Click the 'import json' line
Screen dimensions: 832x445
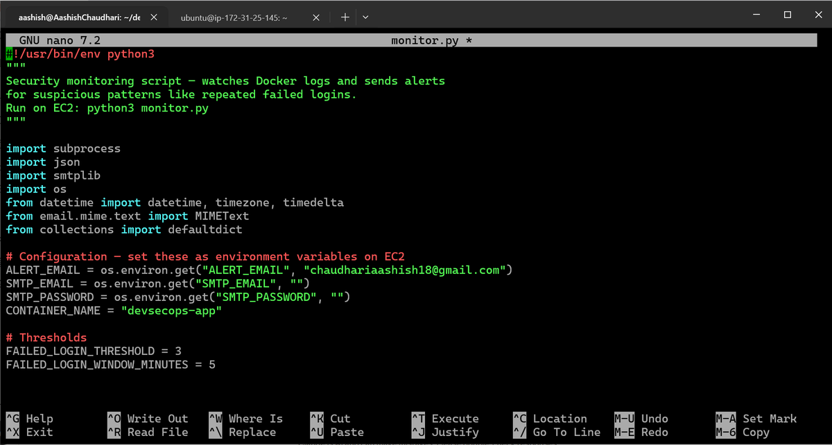[43, 162]
